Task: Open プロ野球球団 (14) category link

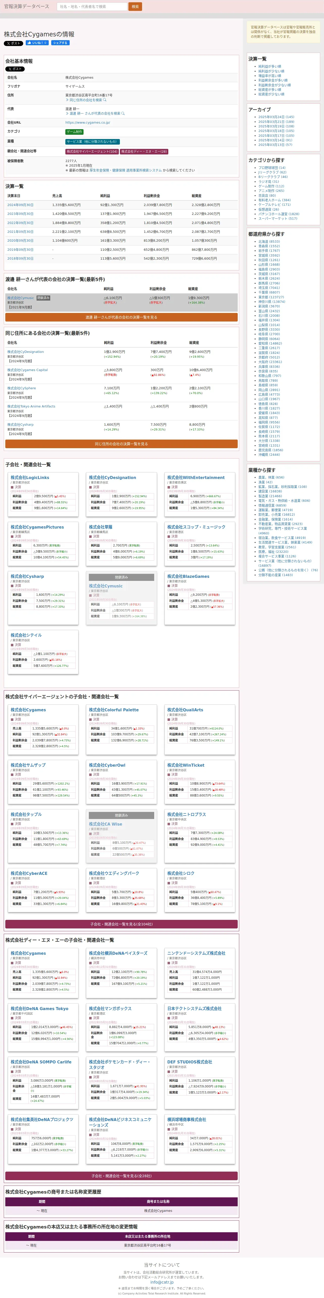Action: [272, 168]
